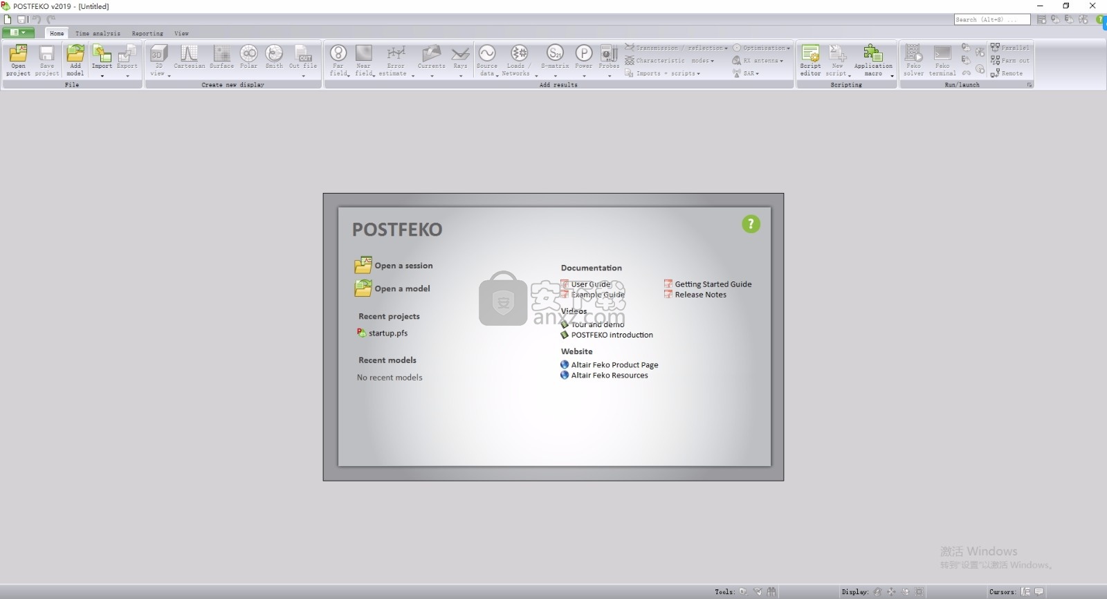Open recent project startup.pfs
The image size is (1107, 599).
[382, 333]
